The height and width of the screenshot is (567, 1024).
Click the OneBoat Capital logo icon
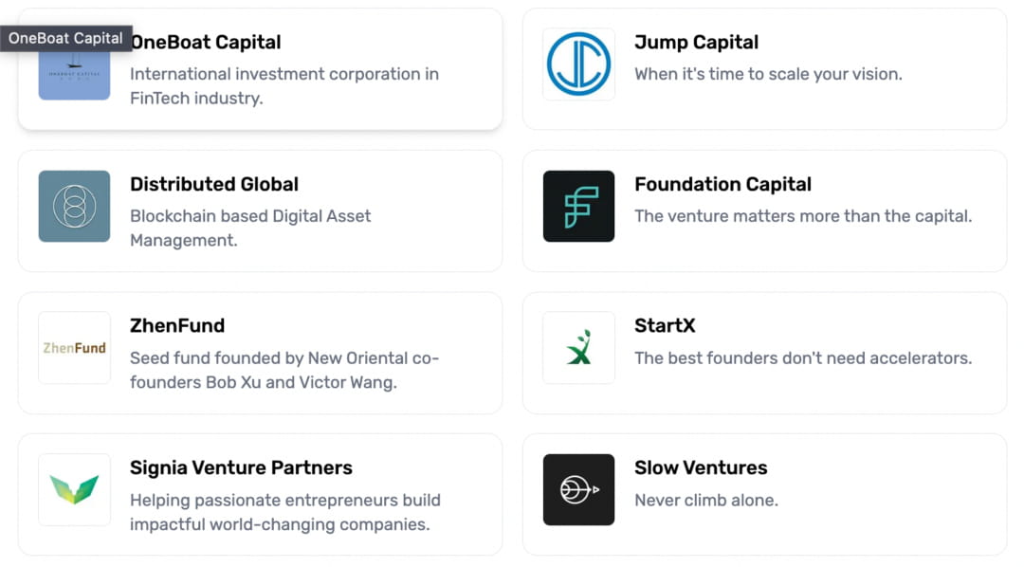(74, 74)
